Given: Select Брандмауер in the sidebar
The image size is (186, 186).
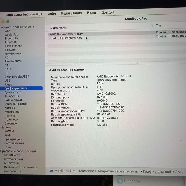Looking at the screenshot, I should pos(13,139).
